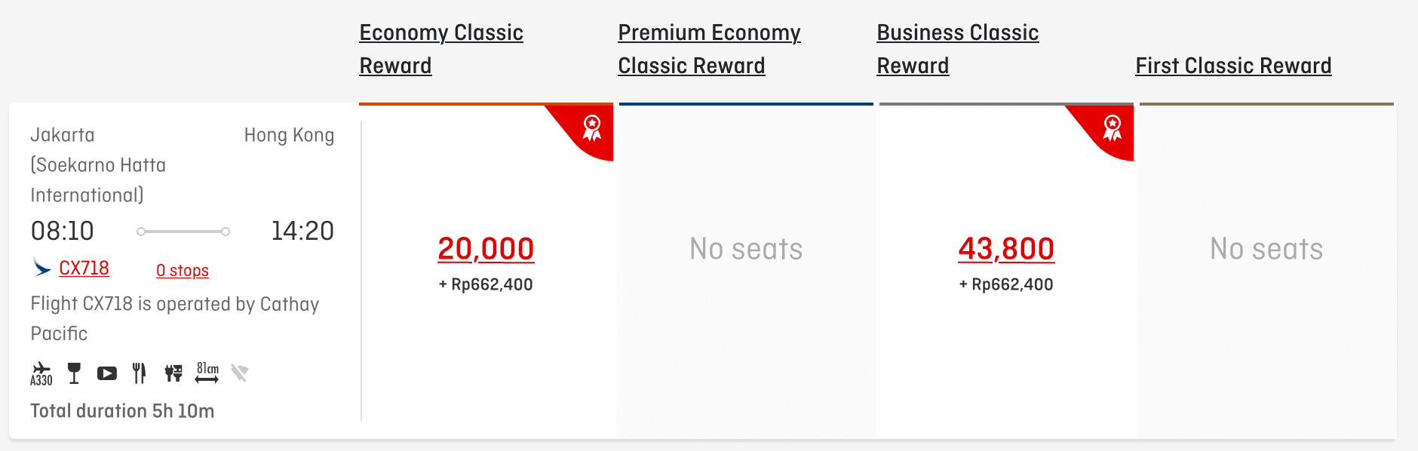Open the Premium Economy Classic Reward header
This screenshot has width=1418, height=451.
[x=709, y=49]
